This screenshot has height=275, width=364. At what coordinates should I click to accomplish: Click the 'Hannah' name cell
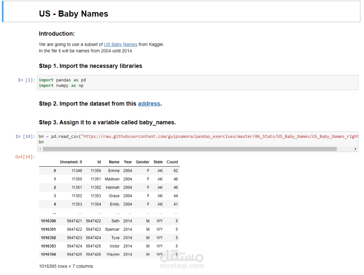point(113,187)
